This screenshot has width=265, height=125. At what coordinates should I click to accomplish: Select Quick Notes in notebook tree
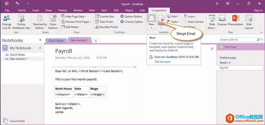pyautogui.click(x=17, y=55)
